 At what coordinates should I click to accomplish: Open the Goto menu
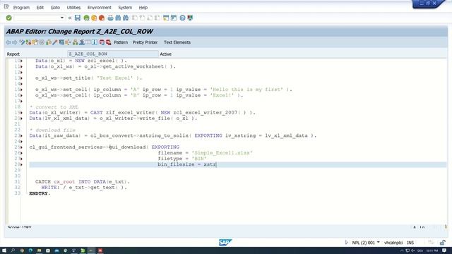[x=55, y=8]
